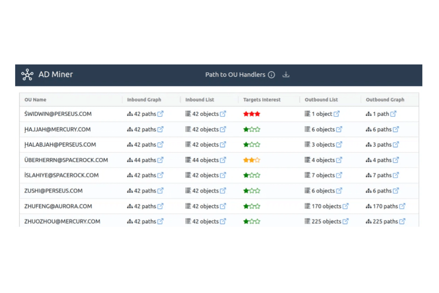
Task: Open HALABJAH 3 paths outbound graph link
Action: click(x=382, y=145)
